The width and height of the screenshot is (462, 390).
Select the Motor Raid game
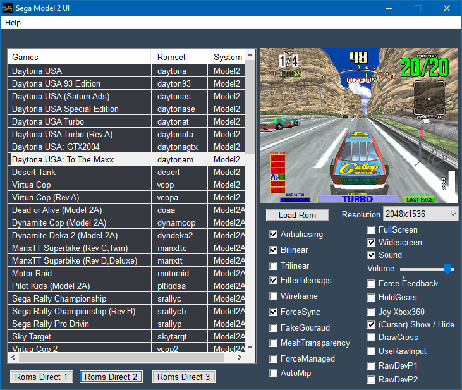point(126,274)
